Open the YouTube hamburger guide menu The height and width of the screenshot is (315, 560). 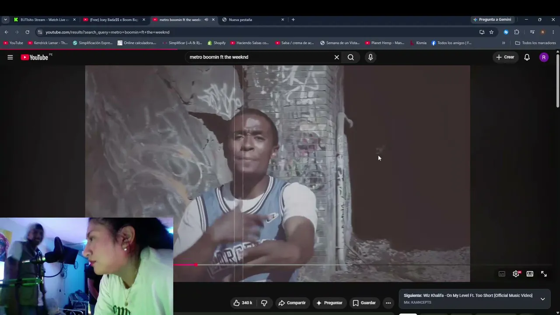[10, 57]
